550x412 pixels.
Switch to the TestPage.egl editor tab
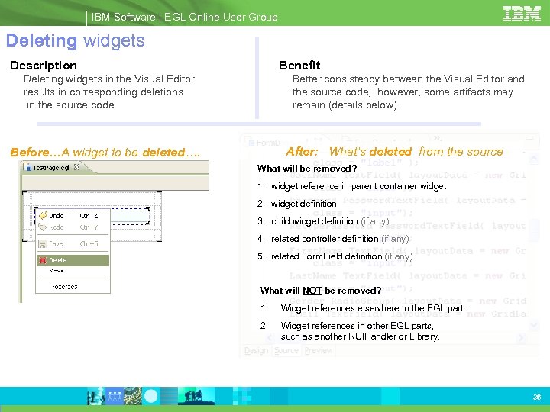pos(53,167)
